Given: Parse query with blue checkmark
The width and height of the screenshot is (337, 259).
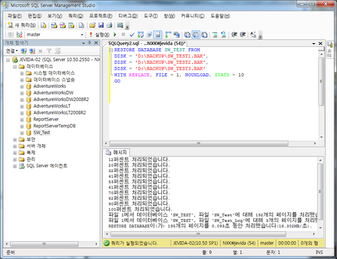Looking at the screenshot, I should [x=132, y=35].
